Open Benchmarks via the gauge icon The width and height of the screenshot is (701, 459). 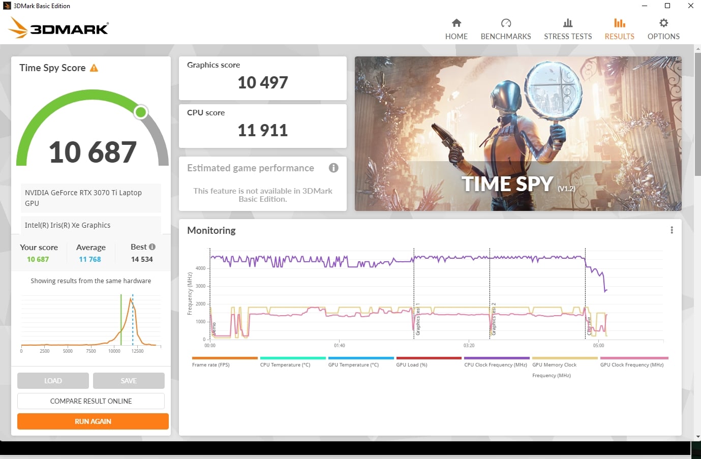[x=506, y=23]
